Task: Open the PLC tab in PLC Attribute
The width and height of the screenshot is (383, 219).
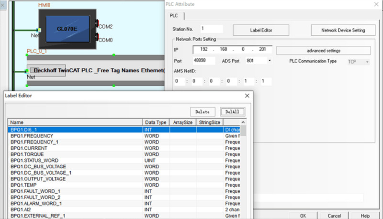Action: click(174, 16)
